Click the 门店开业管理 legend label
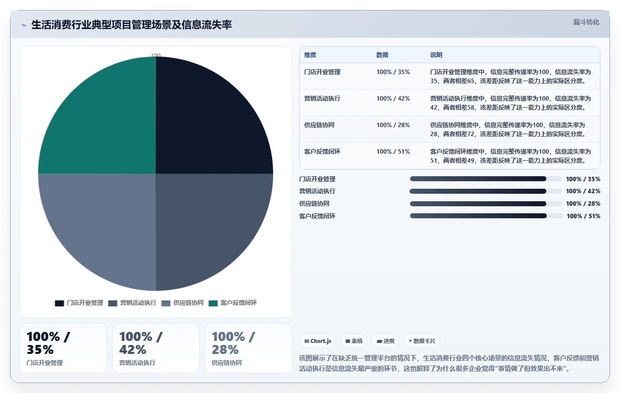Screen dimensions: 620x393 [x=85, y=303]
